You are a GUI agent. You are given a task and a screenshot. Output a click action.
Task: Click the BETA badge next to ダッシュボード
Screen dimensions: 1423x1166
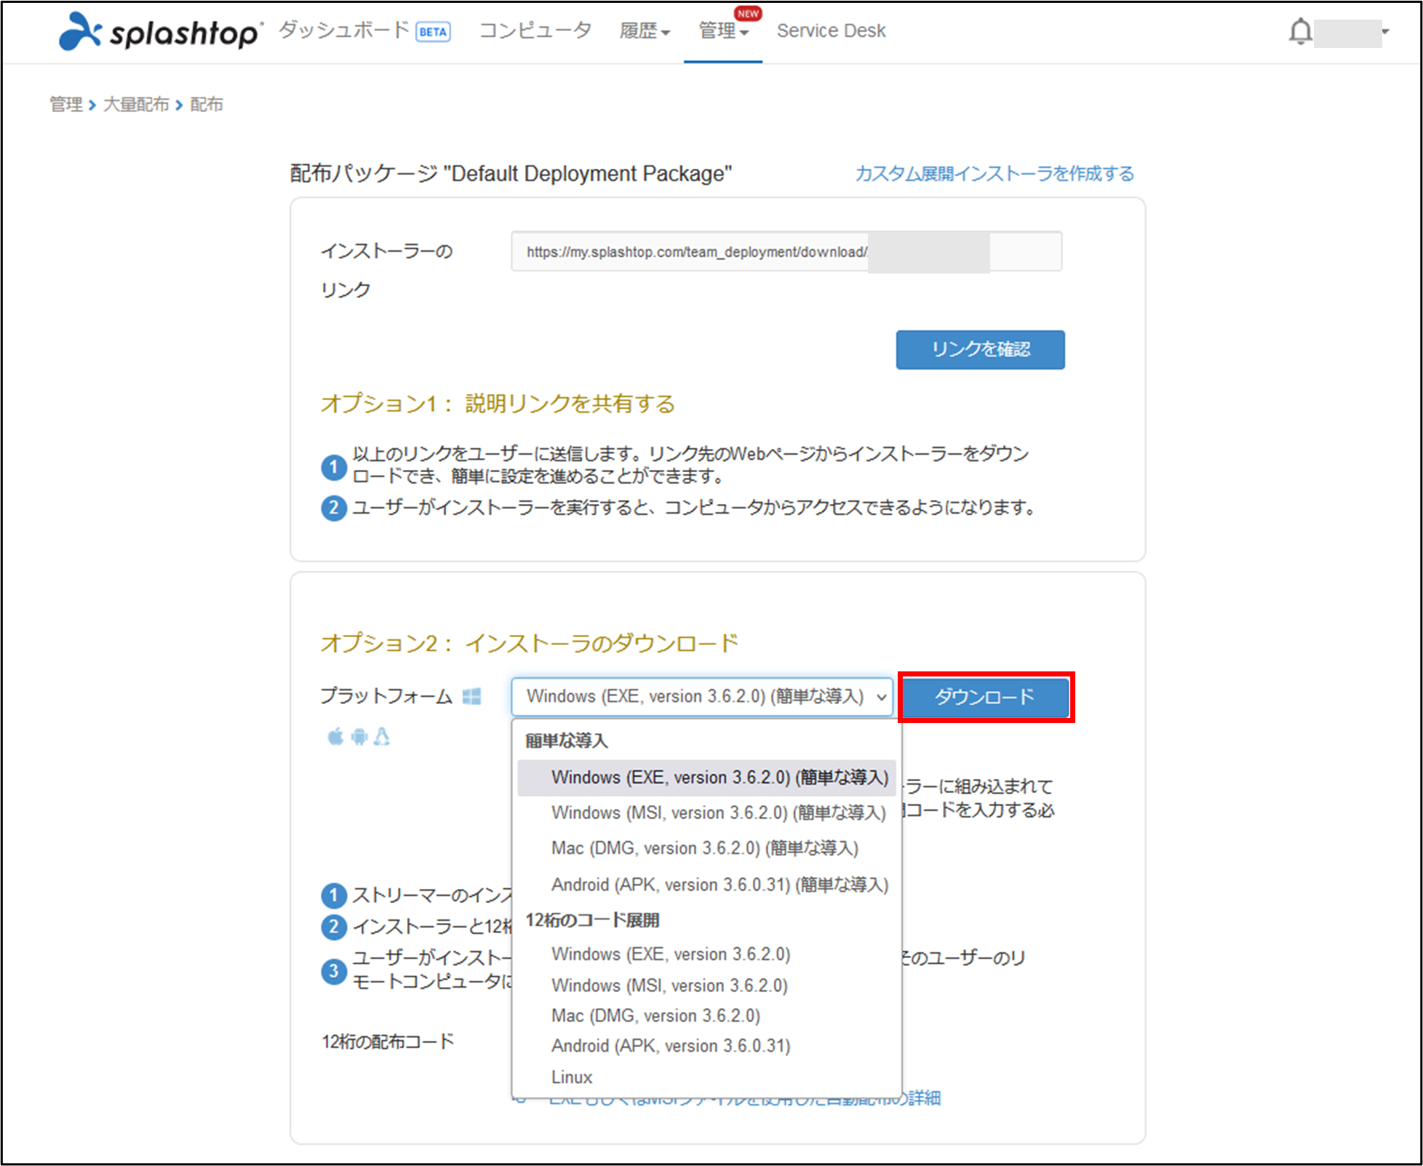[x=432, y=31]
